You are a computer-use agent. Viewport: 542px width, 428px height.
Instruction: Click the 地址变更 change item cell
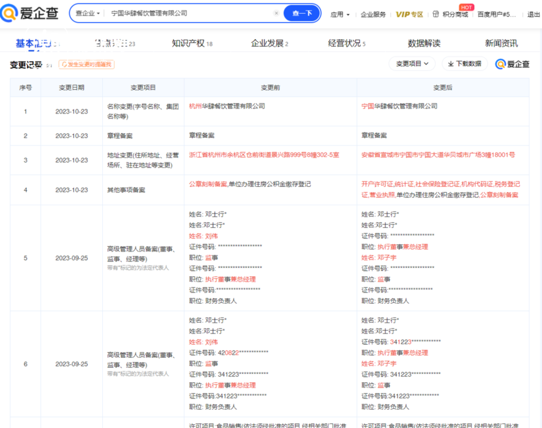pyautogui.click(x=143, y=160)
